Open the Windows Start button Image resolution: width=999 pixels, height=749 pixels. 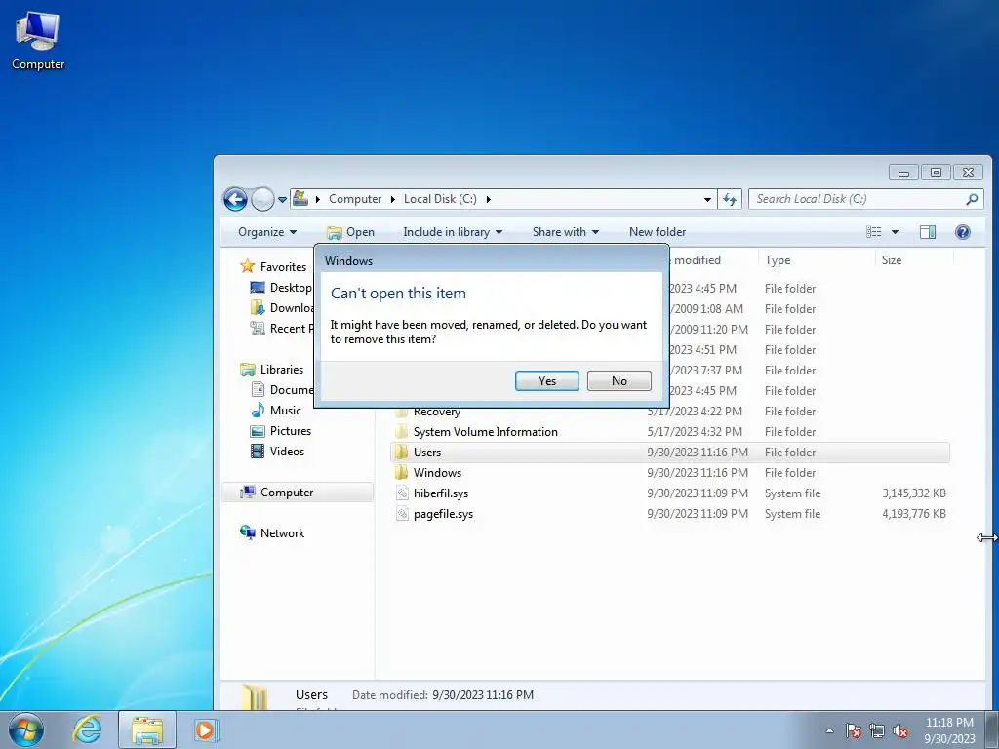[26, 729]
